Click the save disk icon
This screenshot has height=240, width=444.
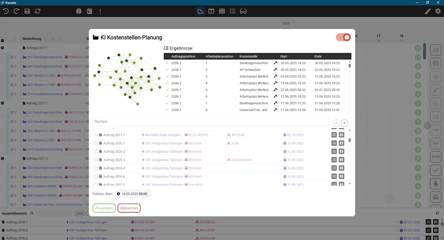coord(27,11)
